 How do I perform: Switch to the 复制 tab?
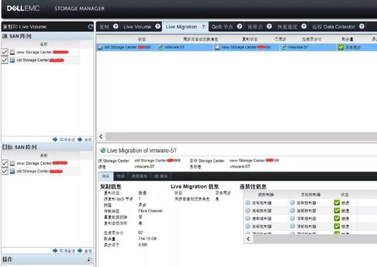pos(104,27)
